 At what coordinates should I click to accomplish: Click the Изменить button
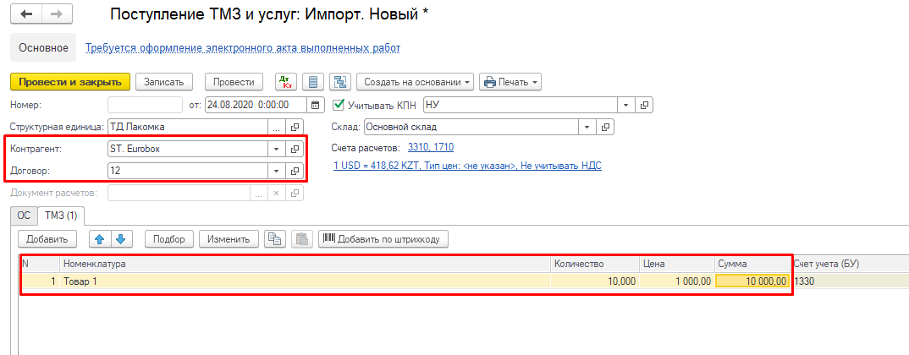pos(229,238)
